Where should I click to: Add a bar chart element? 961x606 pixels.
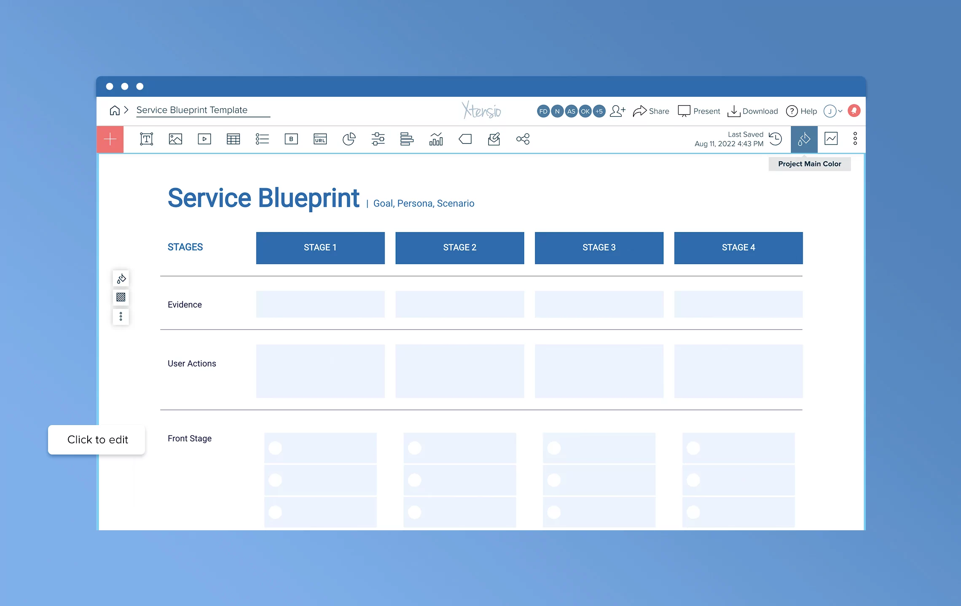[436, 139]
